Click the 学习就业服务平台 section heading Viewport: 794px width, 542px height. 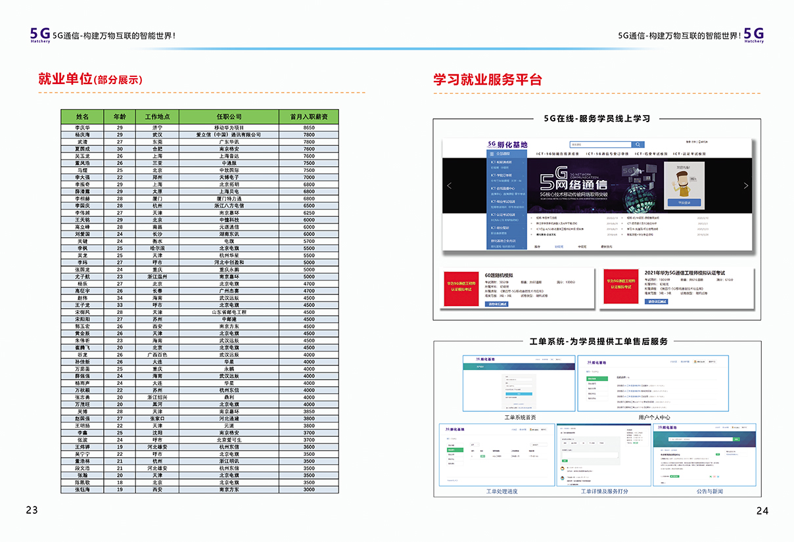[x=488, y=79]
